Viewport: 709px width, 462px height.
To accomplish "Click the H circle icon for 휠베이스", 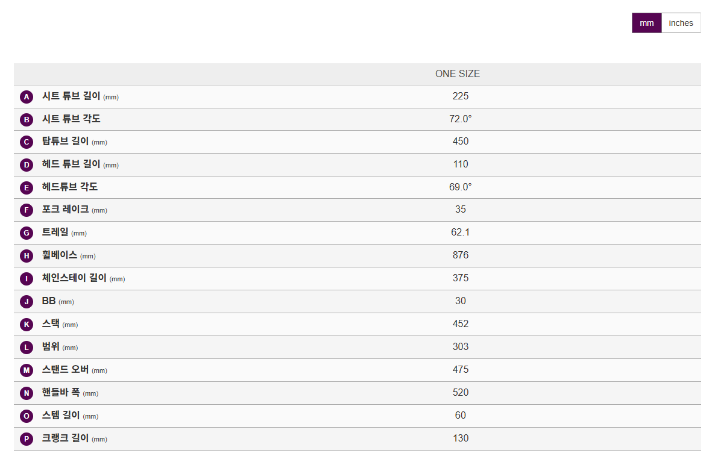I will (27, 256).
